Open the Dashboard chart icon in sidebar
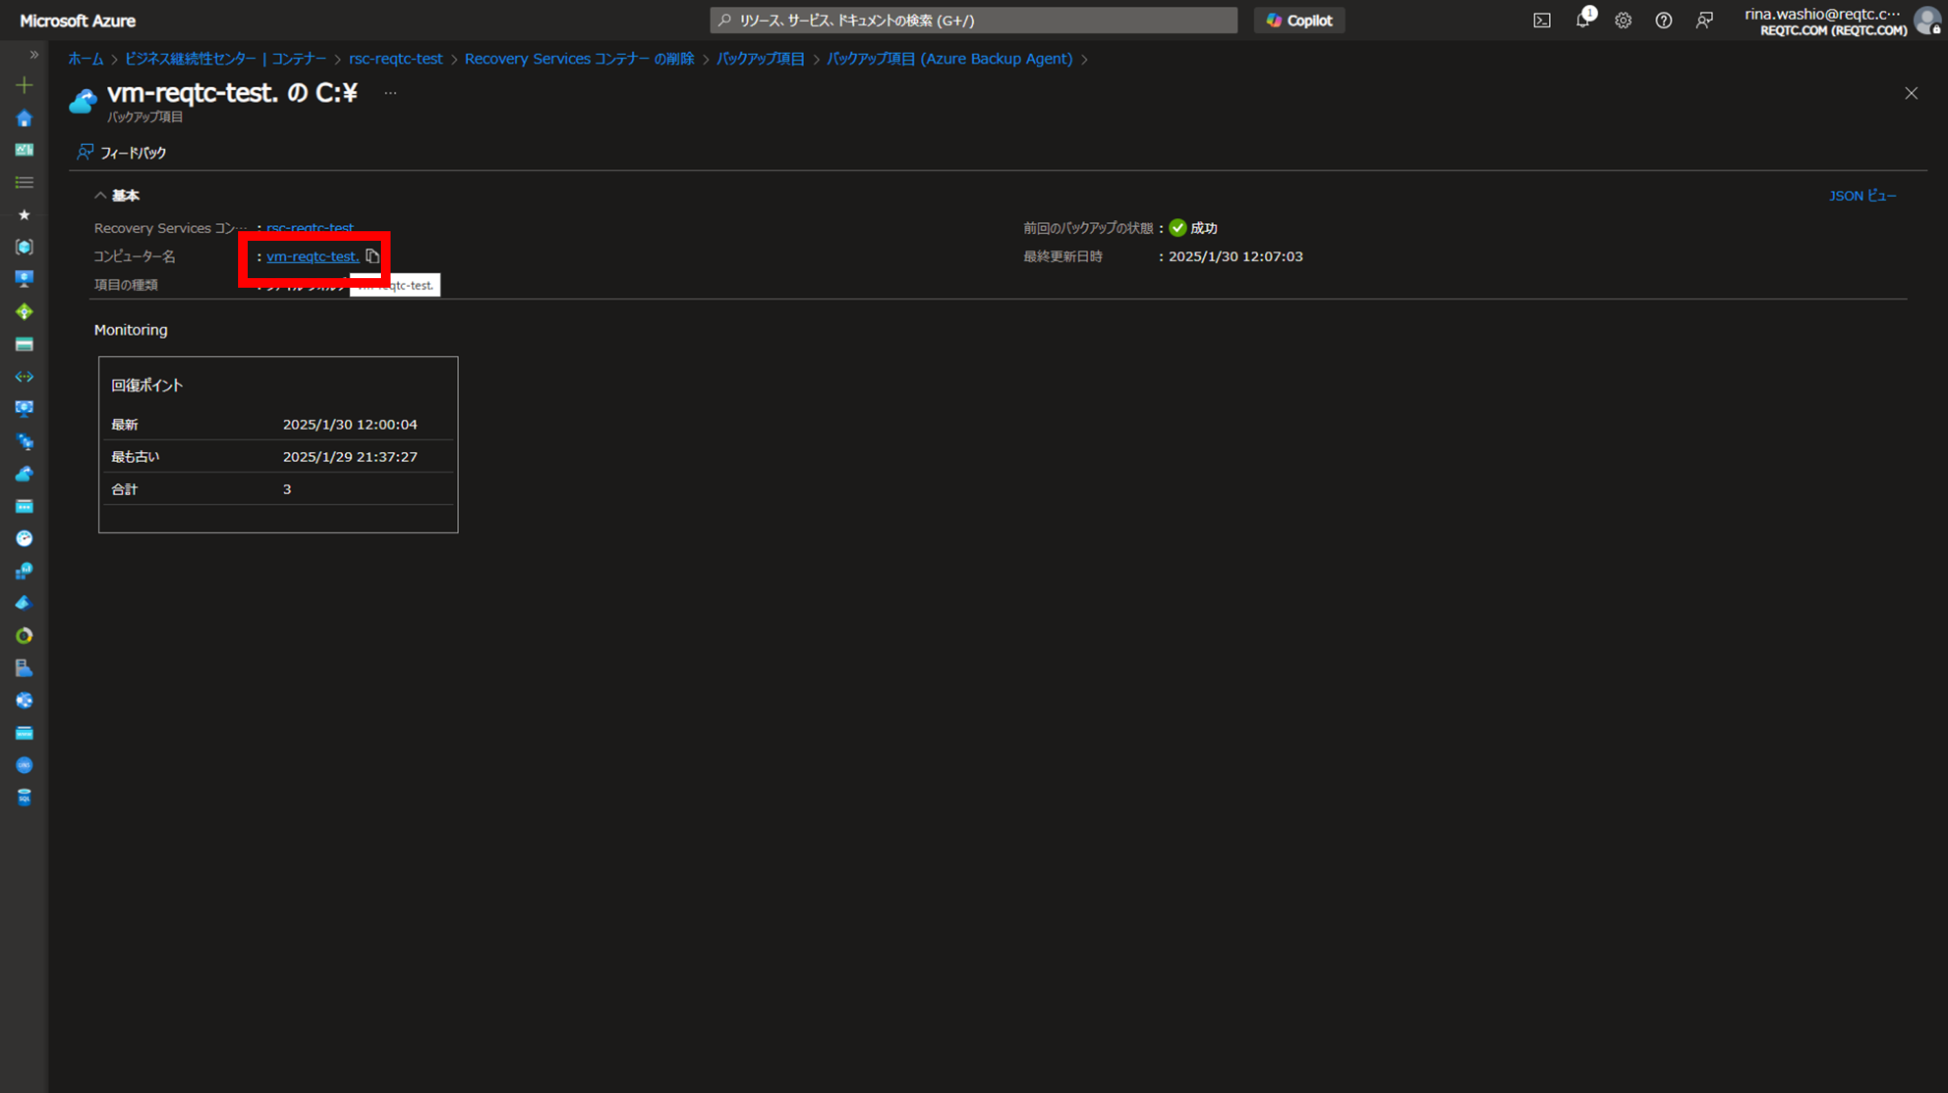This screenshot has height=1093, width=1948. pos(24,150)
